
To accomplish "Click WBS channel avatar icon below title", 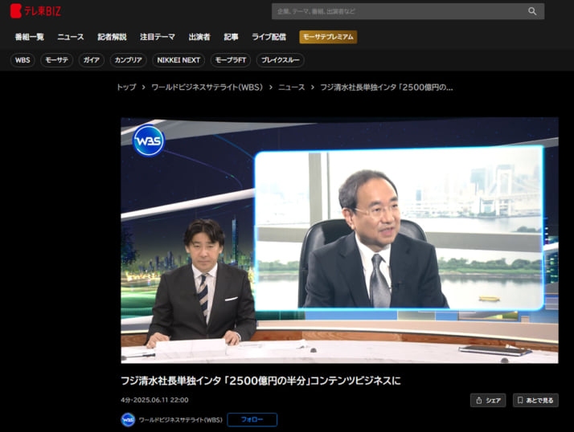I will pyautogui.click(x=128, y=420).
